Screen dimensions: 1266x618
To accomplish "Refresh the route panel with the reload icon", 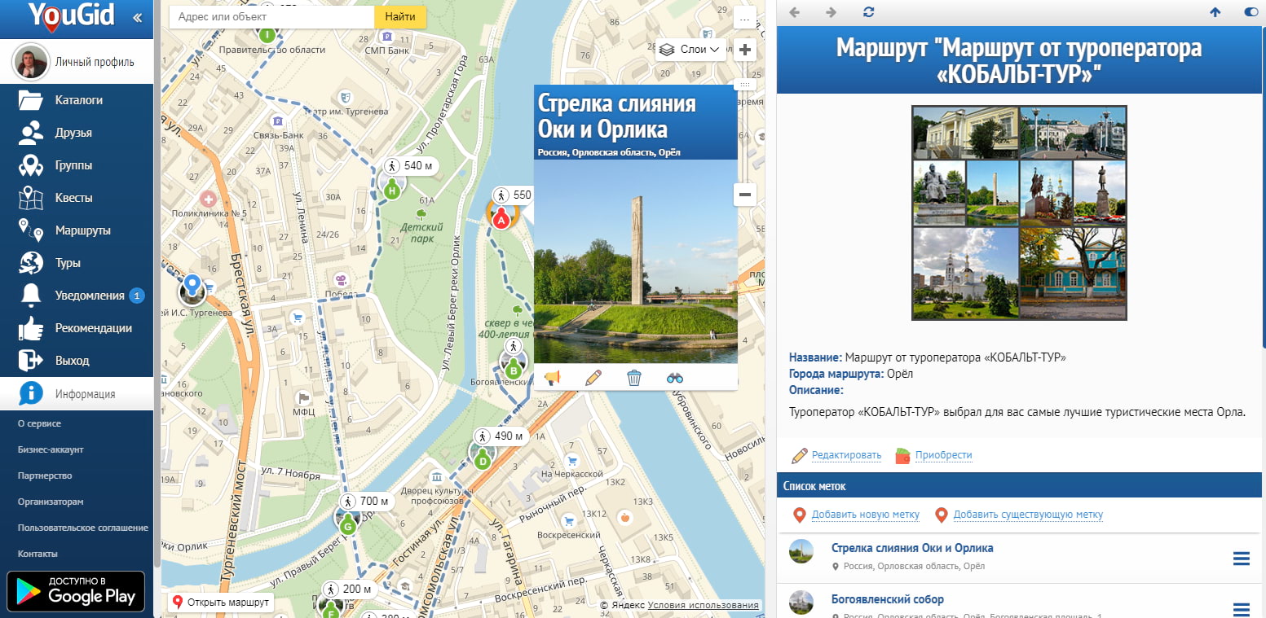I will (x=869, y=12).
